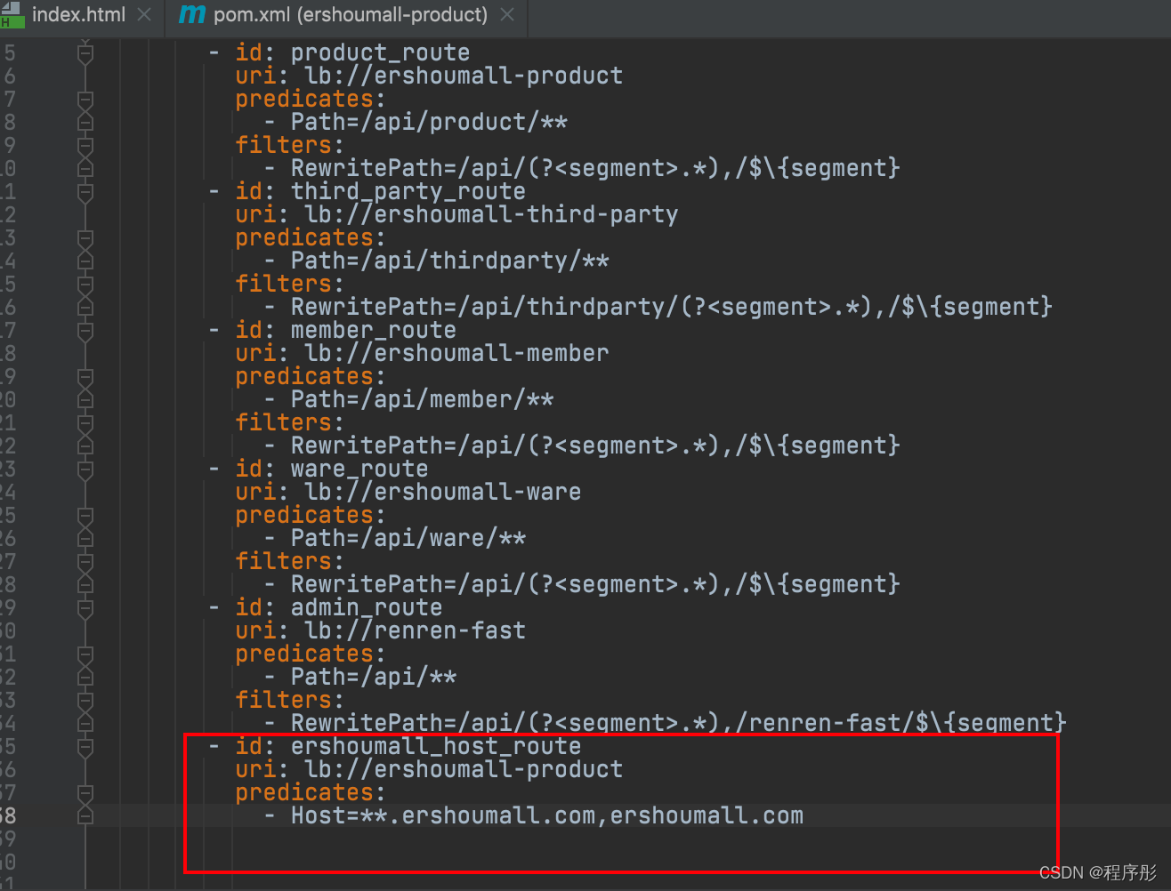Toggle fold marker beside Path=/api/ware/**
1171x891 pixels.
(x=85, y=539)
